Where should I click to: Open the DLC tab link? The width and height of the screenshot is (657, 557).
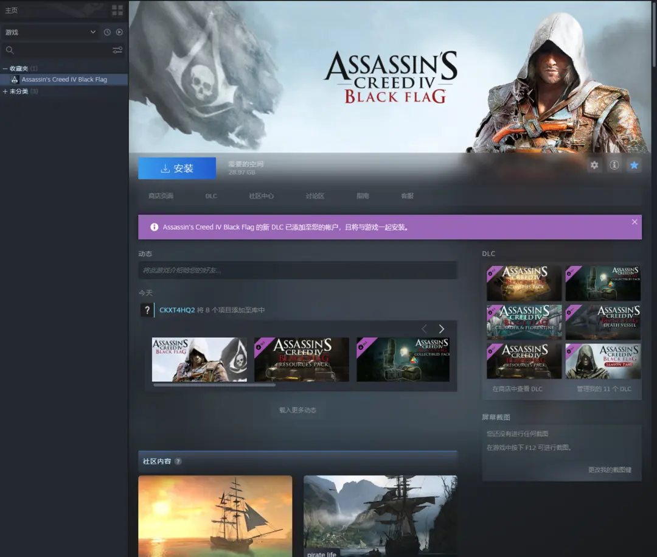pos(211,196)
